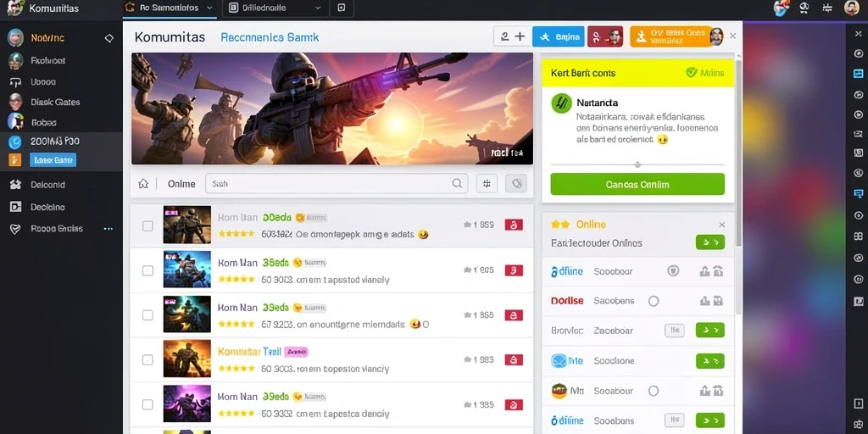The image size is (868, 434).
Task: Select the Bobes sidebar entry
Action: click(x=44, y=122)
